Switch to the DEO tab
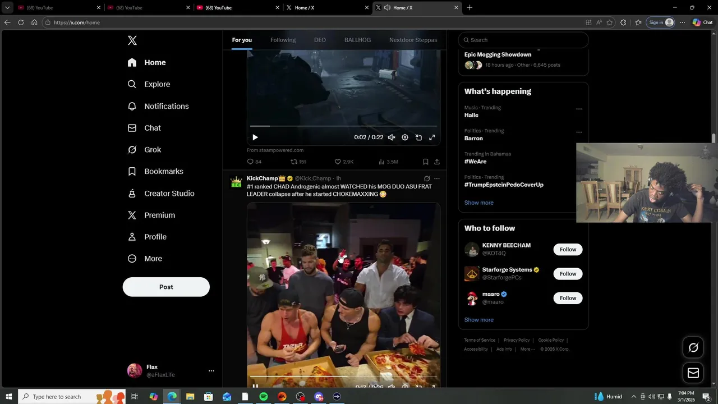 coord(320,40)
